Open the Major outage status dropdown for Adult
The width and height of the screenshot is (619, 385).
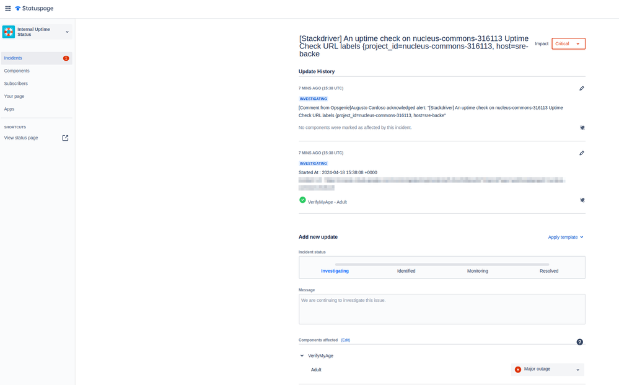548,370
